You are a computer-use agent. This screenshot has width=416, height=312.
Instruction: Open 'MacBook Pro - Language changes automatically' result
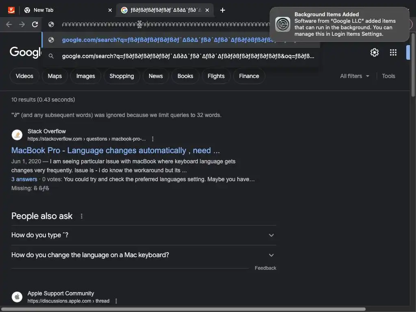coord(115,150)
